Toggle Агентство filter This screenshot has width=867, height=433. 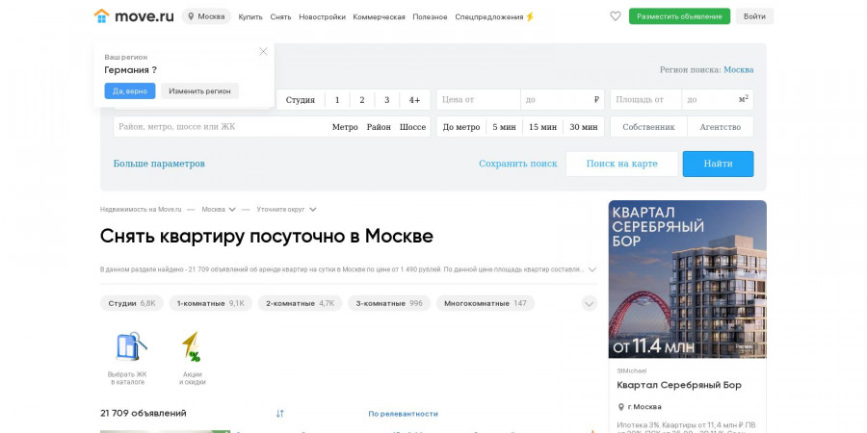pyautogui.click(x=721, y=127)
